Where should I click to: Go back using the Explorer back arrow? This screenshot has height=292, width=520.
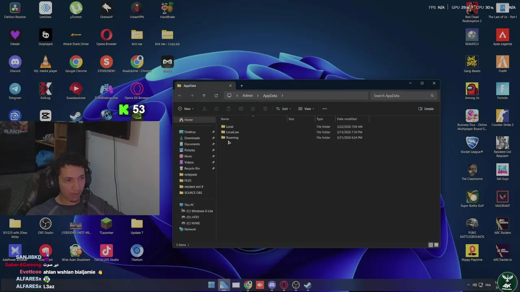pos(180,96)
